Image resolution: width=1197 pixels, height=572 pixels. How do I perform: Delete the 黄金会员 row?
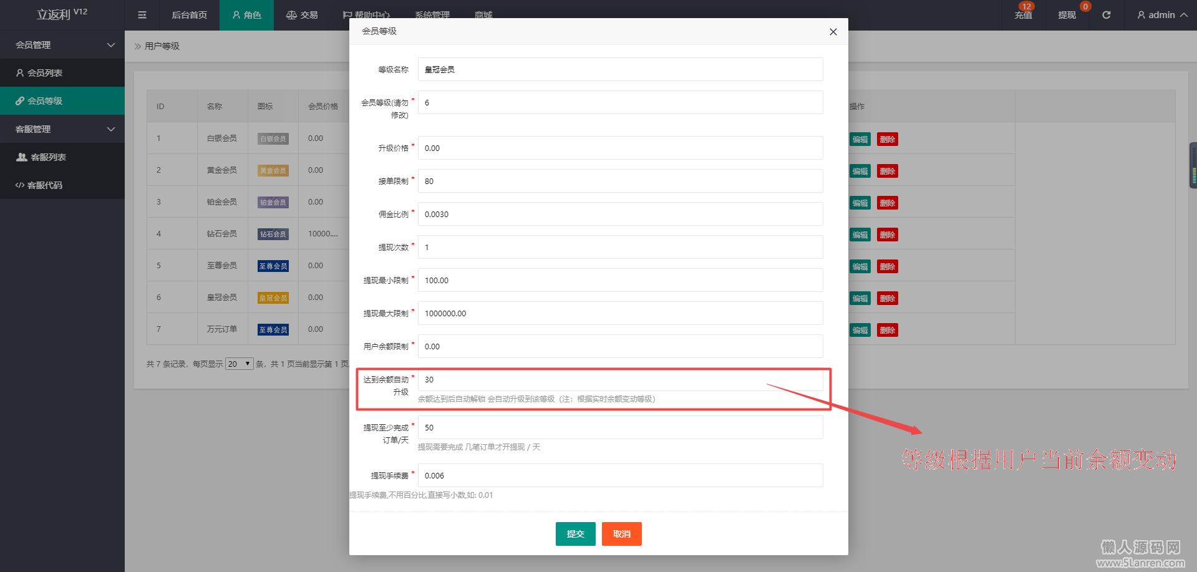pyautogui.click(x=888, y=171)
